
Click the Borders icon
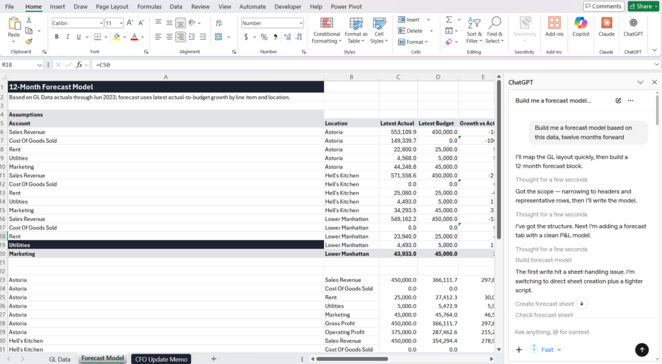coord(98,37)
